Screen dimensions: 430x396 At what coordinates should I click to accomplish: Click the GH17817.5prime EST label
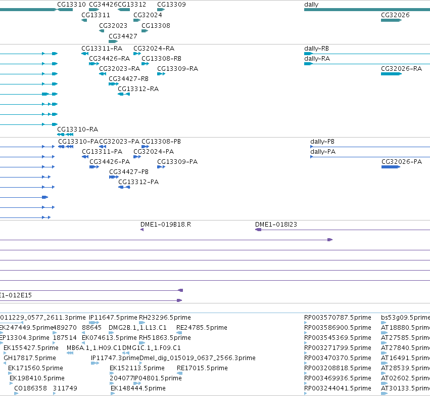pyautogui.click(x=30, y=358)
